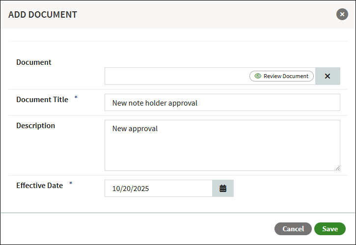This screenshot has width=356, height=245.
Task: Click the Description label
Action: [35, 126]
